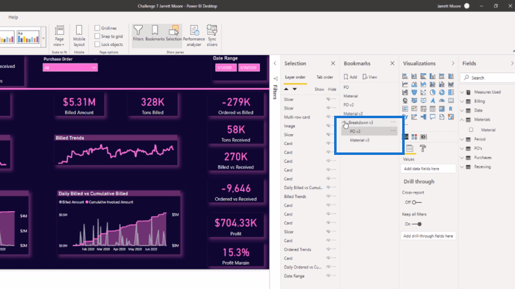Screen dimensions: 515x289
Task: Collapse the Materials table
Action: point(462,120)
